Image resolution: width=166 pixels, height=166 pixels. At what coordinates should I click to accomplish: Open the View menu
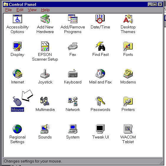point(32,10)
